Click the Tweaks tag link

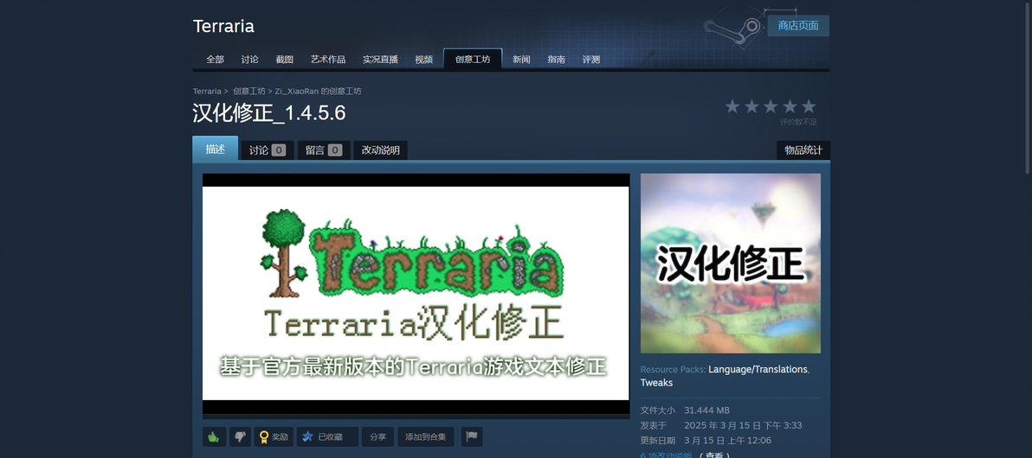pyautogui.click(x=656, y=383)
